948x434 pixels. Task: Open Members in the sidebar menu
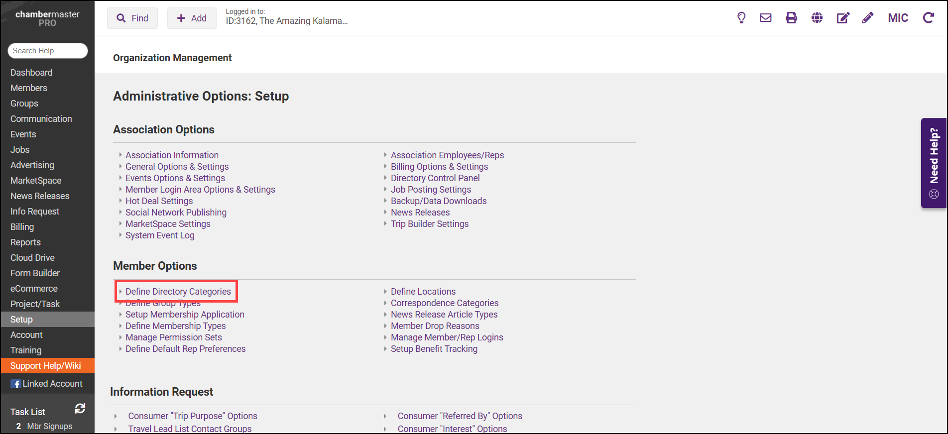click(x=29, y=88)
